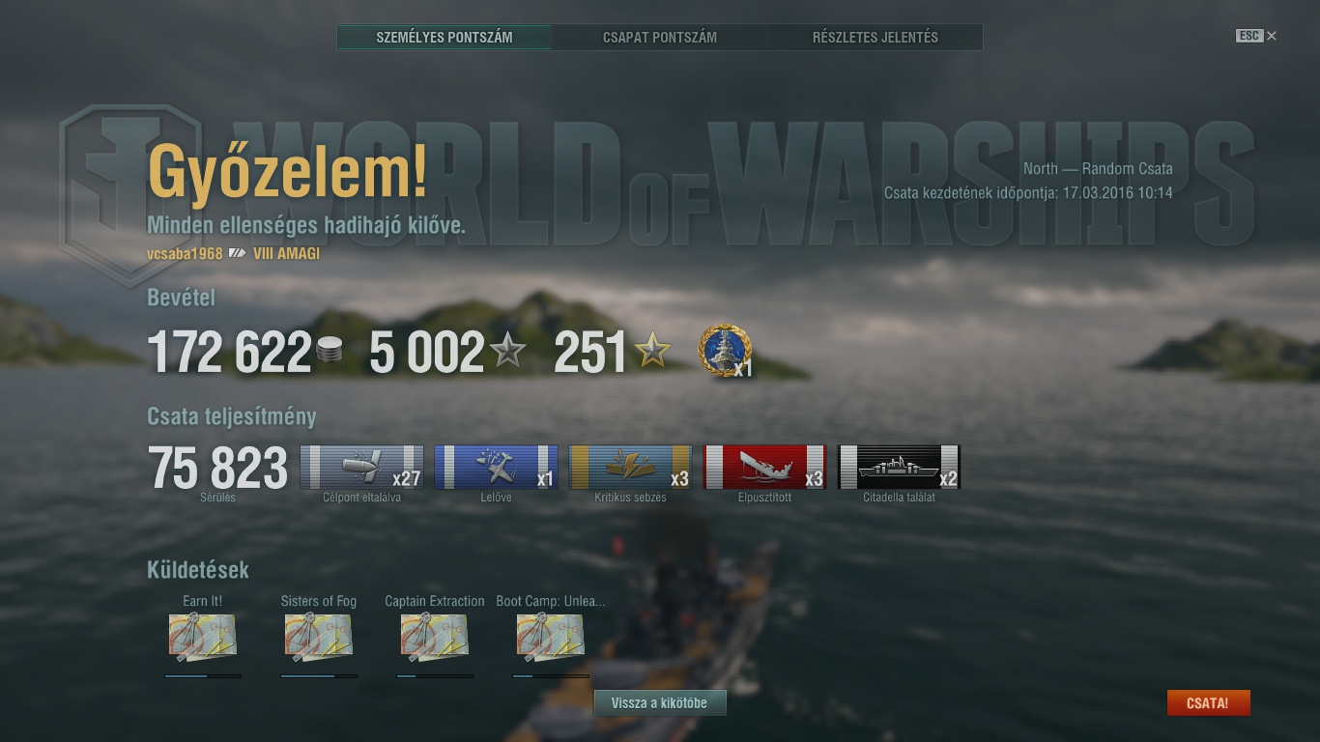Screen dimensions: 1320x742
Task: Click the red Elpusztított ribbon
Action: [764, 468]
